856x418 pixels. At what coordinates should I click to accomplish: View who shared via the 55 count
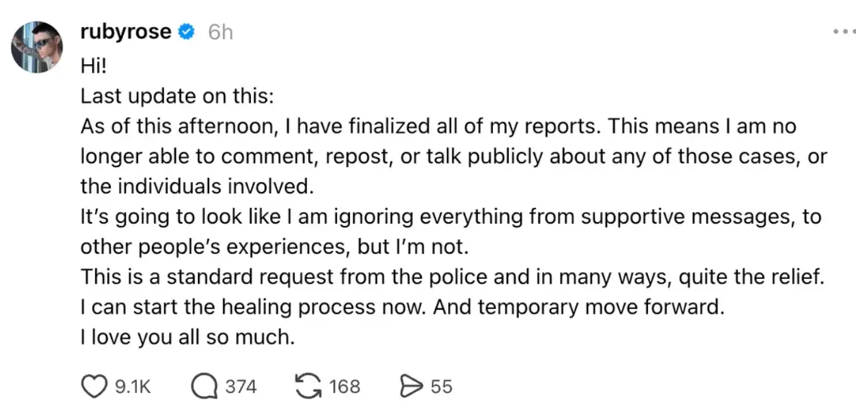point(442,386)
